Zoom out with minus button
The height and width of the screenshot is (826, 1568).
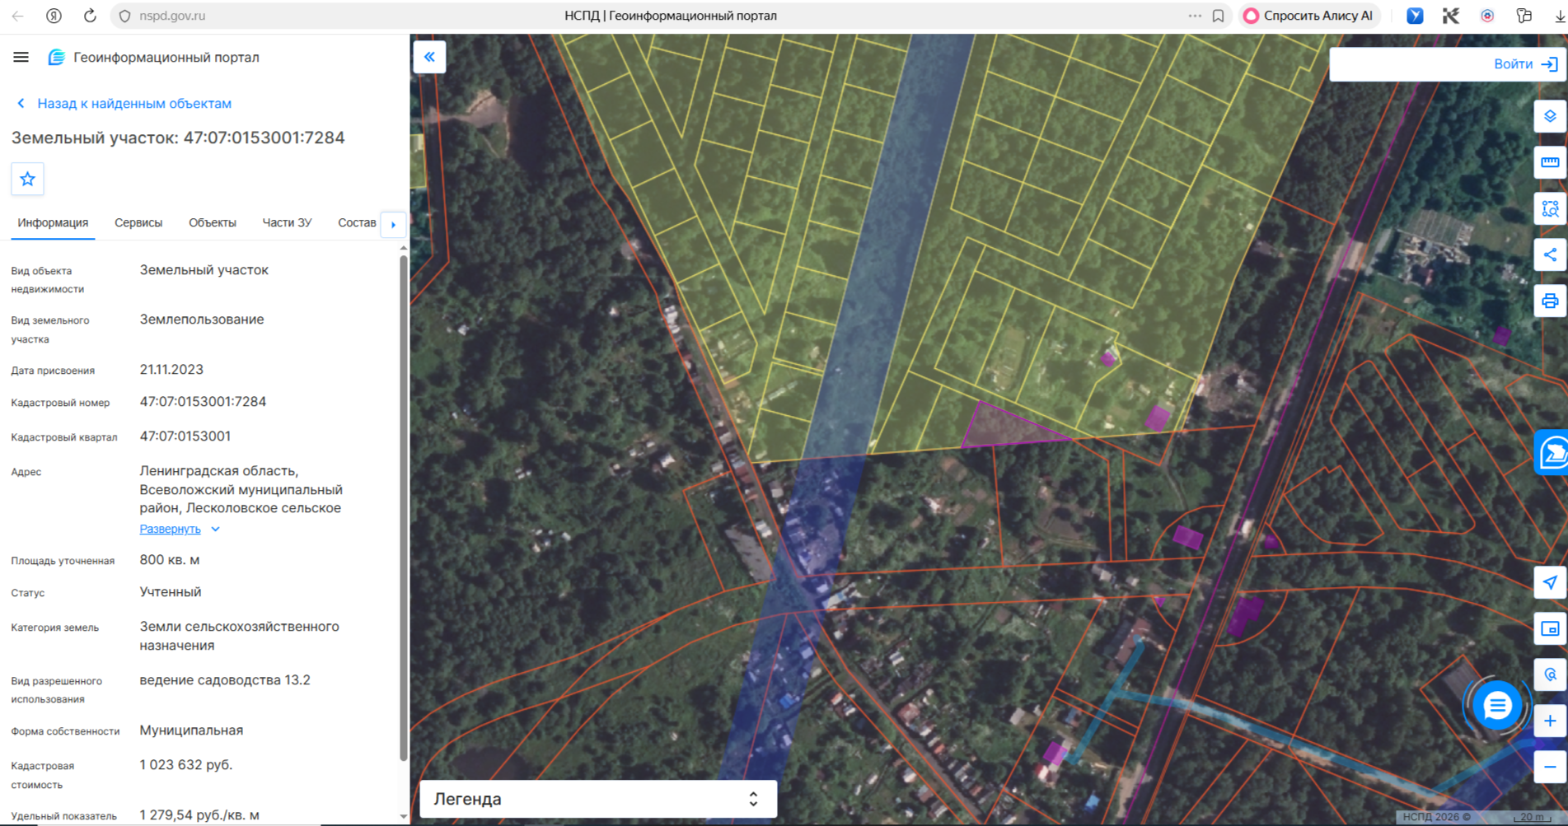point(1550,767)
